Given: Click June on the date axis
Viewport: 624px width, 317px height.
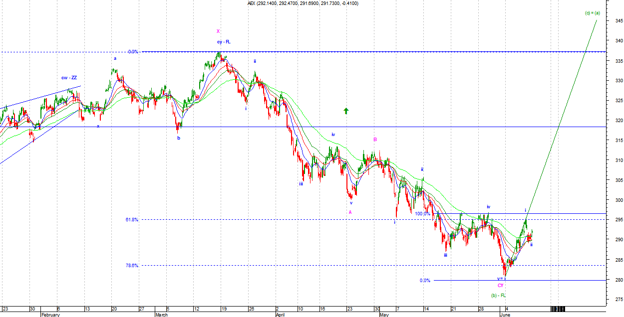Looking at the screenshot, I should tap(506, 315).
